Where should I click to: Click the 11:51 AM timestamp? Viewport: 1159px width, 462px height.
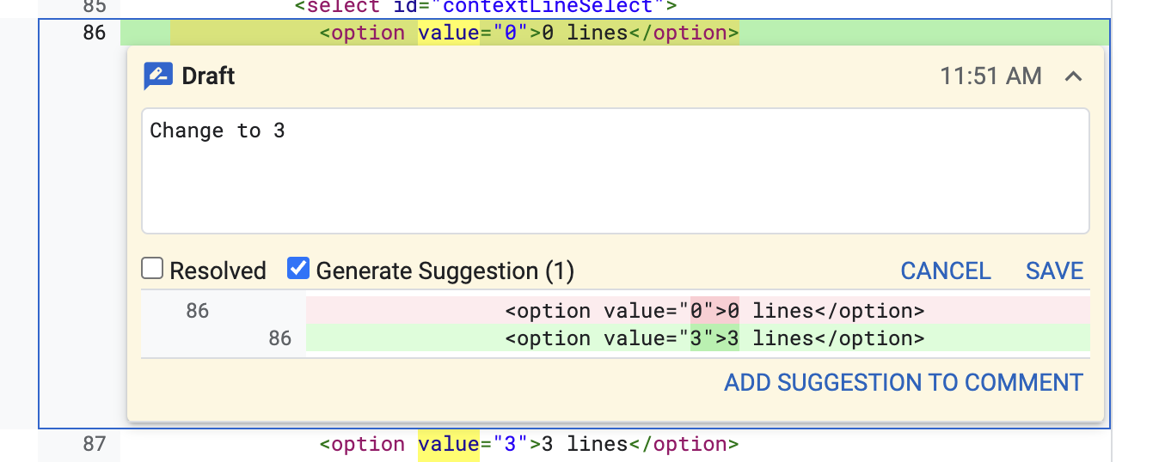(x=990, y=76)
